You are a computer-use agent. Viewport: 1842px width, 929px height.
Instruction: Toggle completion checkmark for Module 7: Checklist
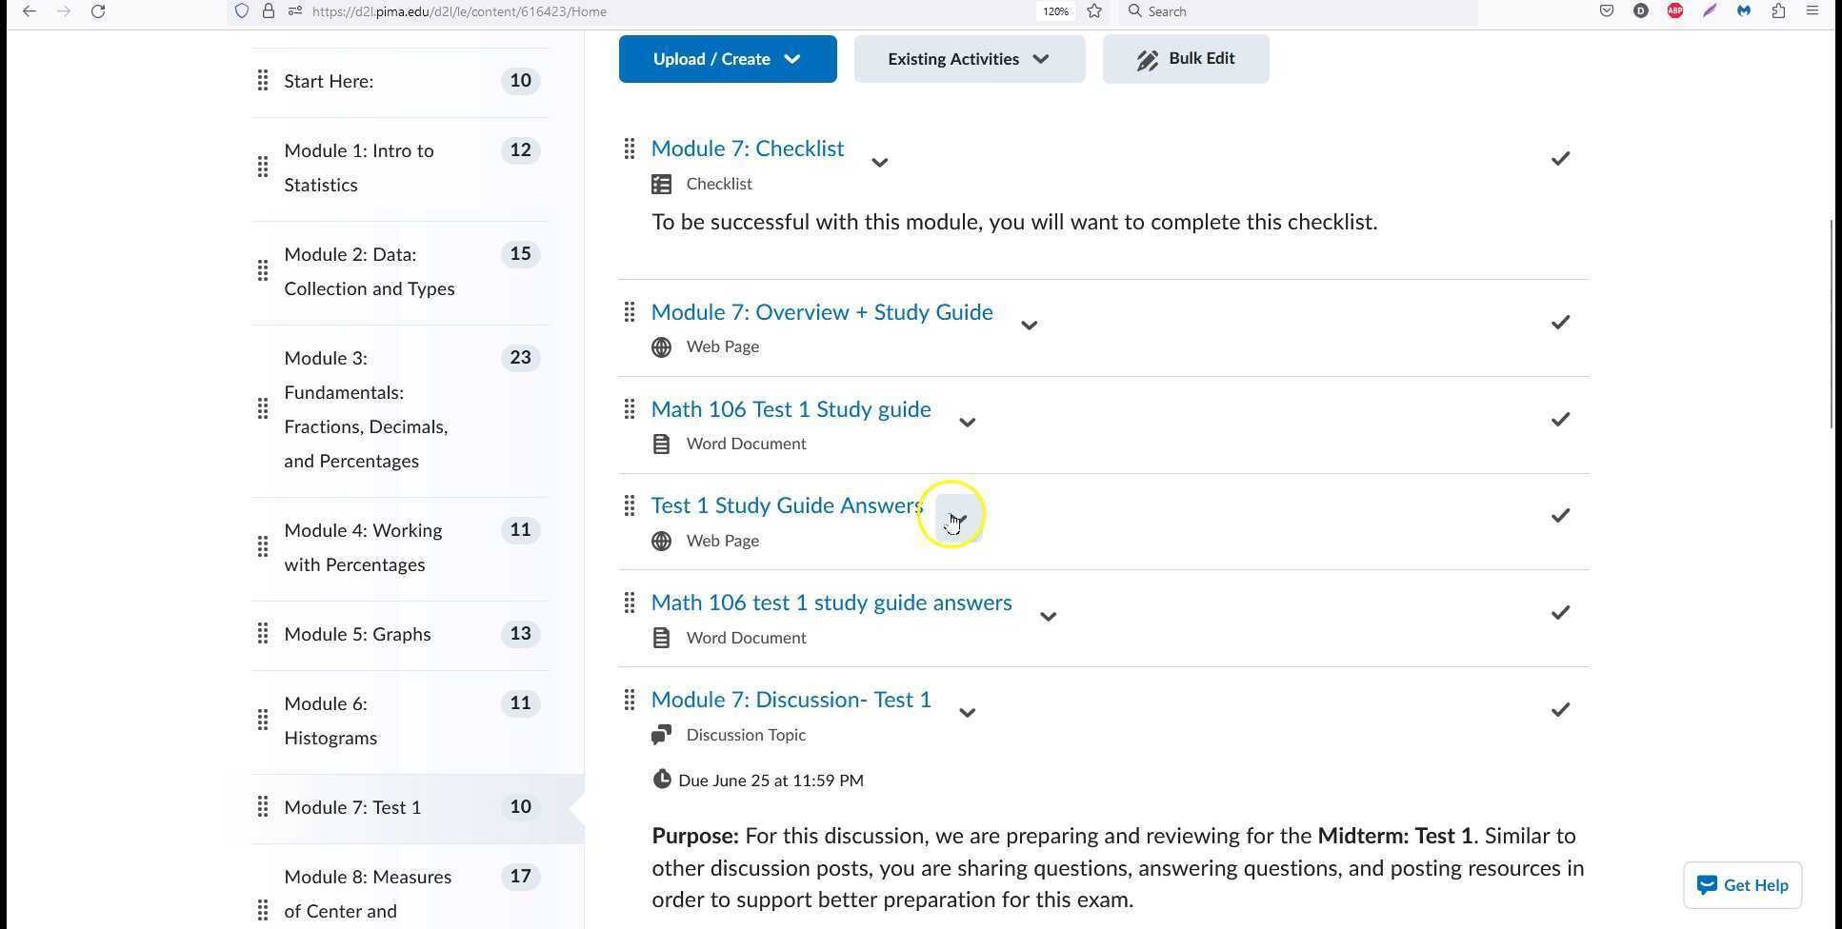point(1559,158)
